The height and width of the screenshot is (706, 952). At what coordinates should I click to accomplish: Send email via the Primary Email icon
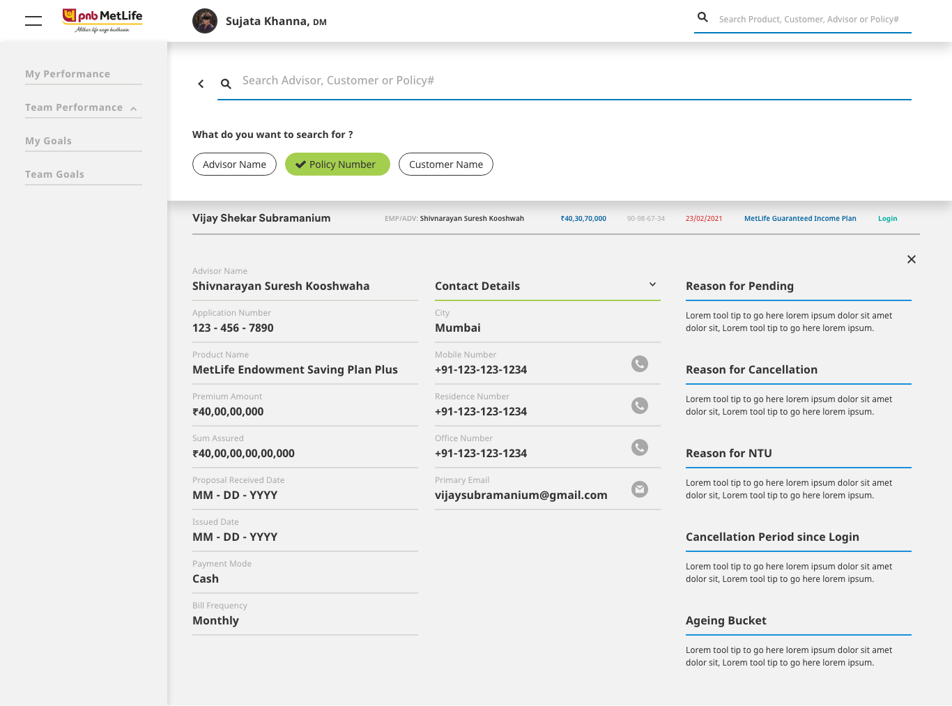640,489
